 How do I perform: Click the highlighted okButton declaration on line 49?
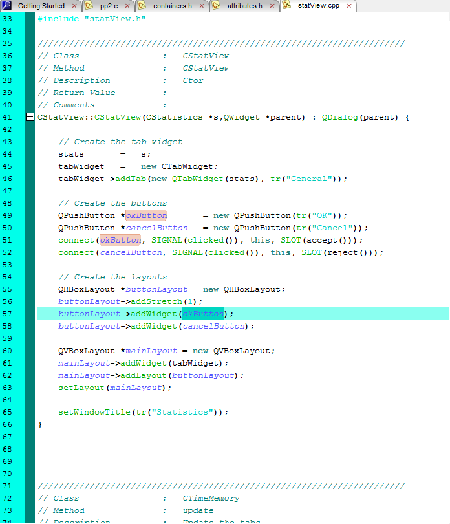tap(145, 215)
